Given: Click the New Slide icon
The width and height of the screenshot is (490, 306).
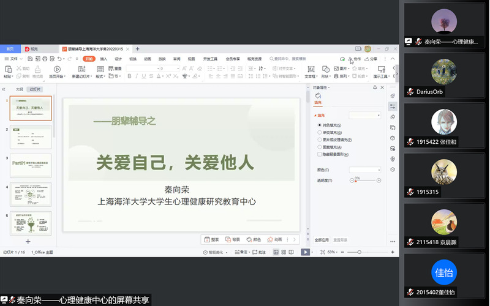Looking at the screenshot, I should [80, 70].
